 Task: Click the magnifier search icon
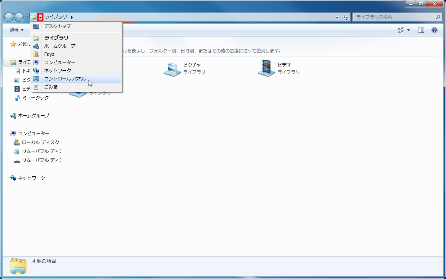click(x=438, y=17)
